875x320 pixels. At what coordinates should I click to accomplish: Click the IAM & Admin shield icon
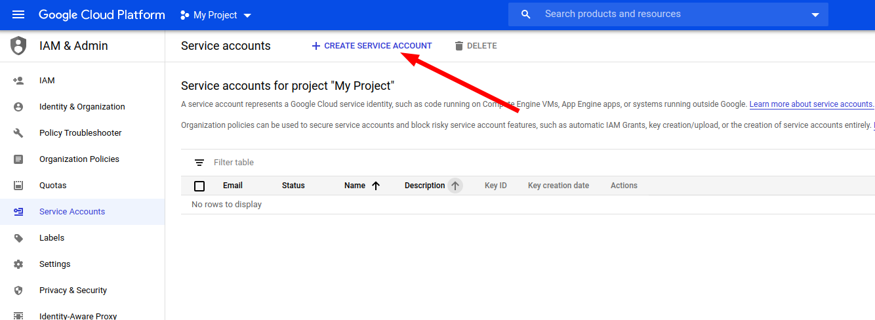point(18,46)
